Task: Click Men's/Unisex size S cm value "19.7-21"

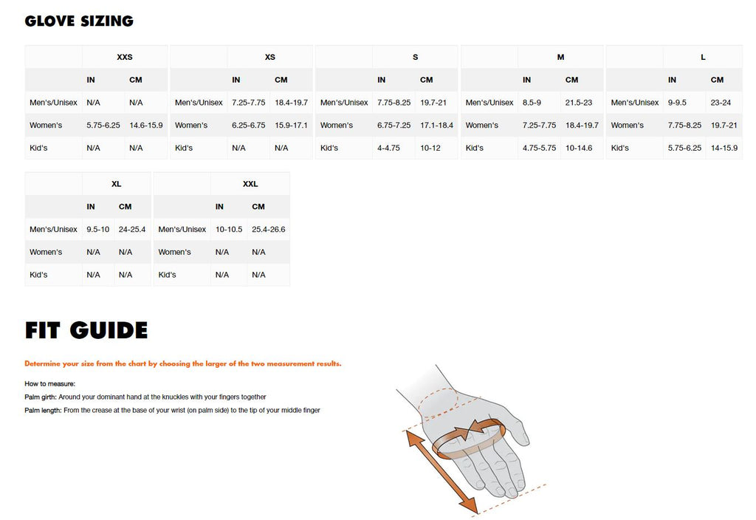Action: click(433, 103)
